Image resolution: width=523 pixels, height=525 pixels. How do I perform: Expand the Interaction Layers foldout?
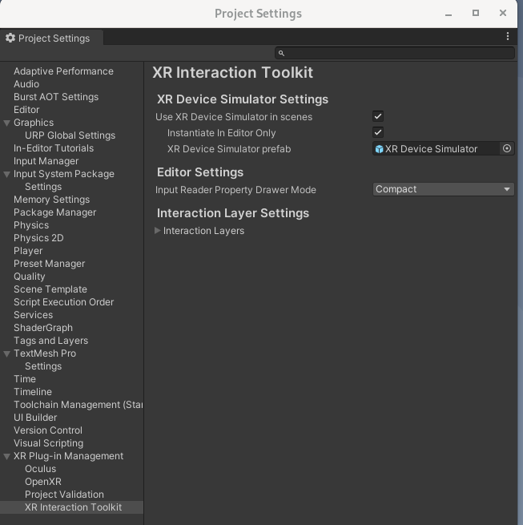click(x=158, y=231)
